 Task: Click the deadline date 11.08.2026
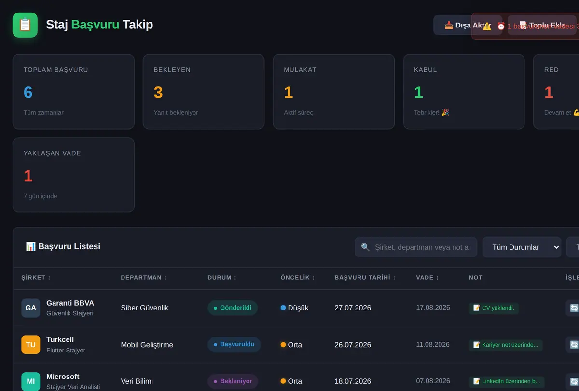pos(433,345)
